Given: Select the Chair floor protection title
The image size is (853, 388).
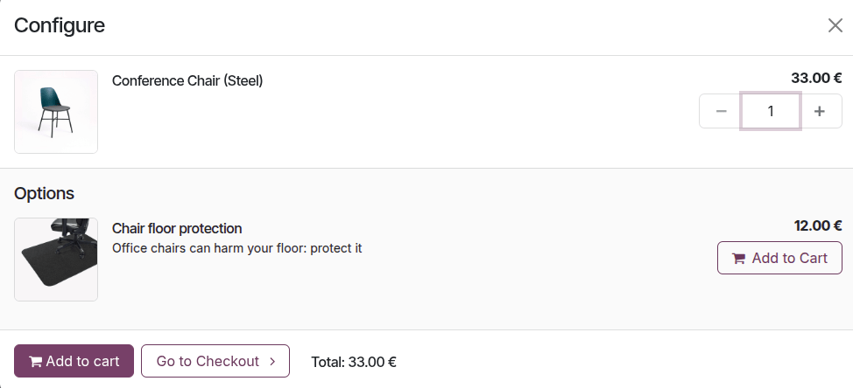Looking at the screenshot, I should (x=177, y=228).
